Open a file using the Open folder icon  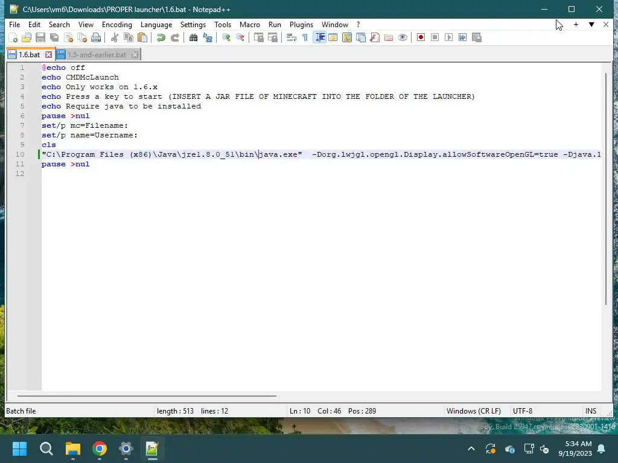click(27, 37)
